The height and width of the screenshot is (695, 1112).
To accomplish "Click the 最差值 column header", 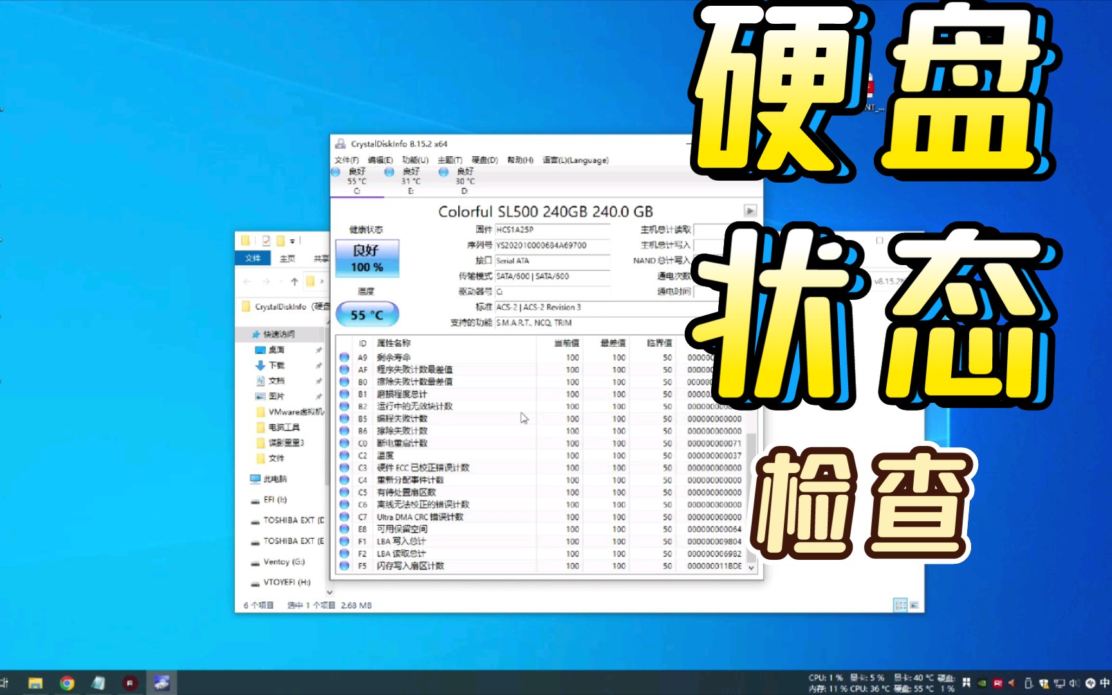I will [606, 343].
